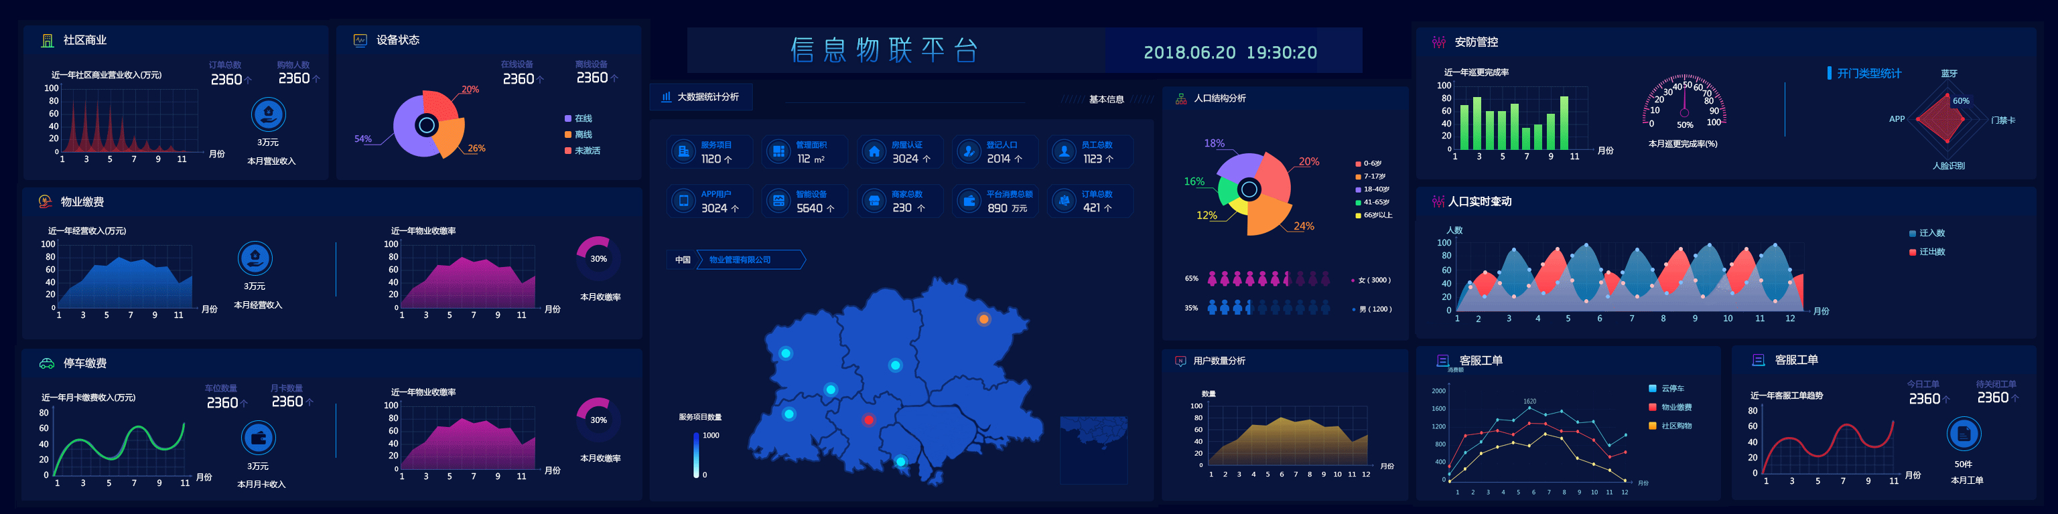Click the 服务项目数量 color scale bar

point(696,456)
